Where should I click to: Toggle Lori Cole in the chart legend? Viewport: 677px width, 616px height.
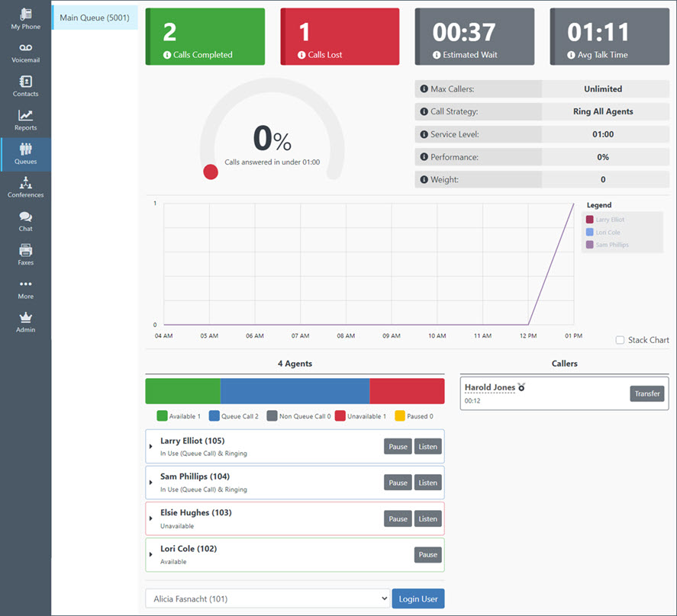click(603, 232)
